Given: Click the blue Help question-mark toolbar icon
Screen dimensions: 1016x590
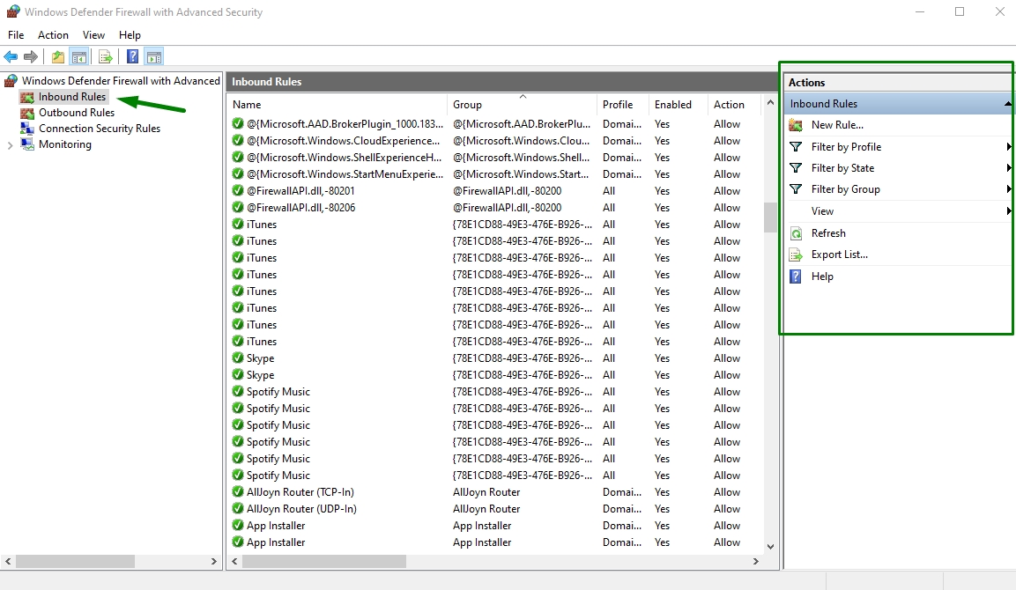Looking at the screenshot, I should pyautogui.click(x=132, y=57).
